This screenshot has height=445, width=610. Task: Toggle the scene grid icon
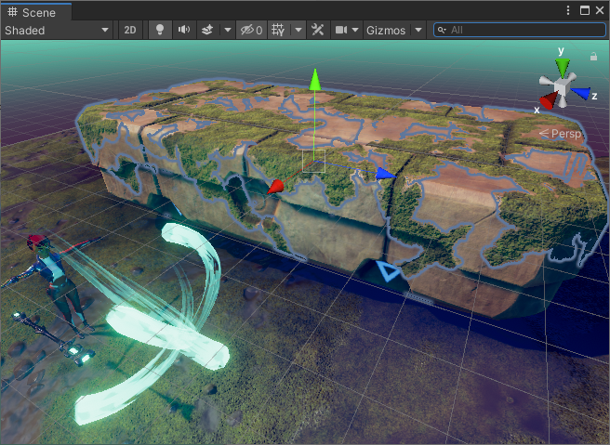[x=278, y=30]
